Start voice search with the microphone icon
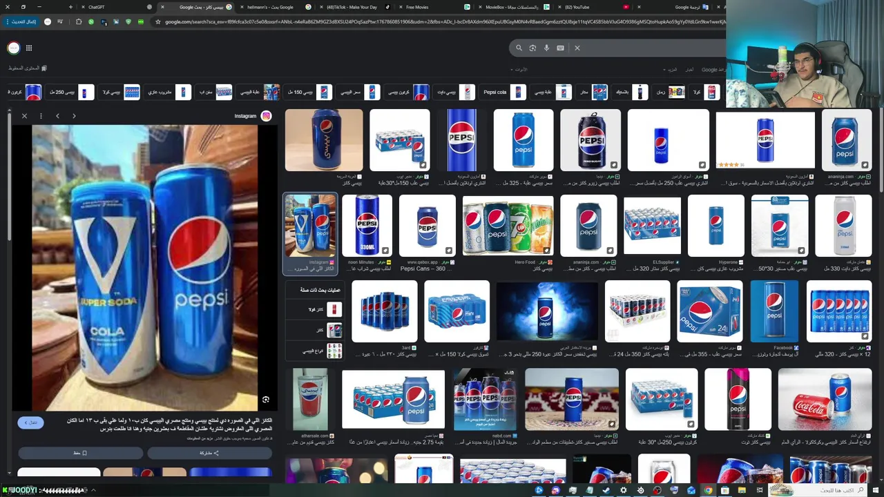This screenshot has height=497, width=884. point(546,48)
